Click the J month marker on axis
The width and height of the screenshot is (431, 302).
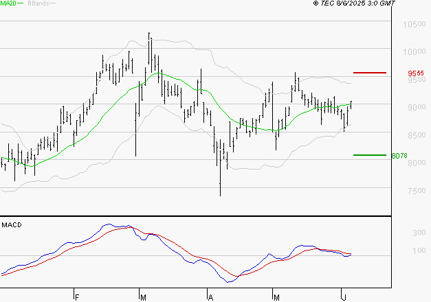tap(344, 297)
